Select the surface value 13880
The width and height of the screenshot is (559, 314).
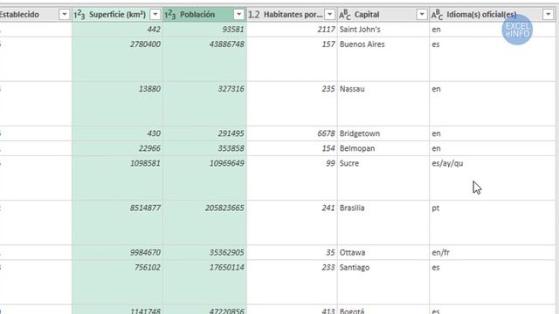pos(117,104)
